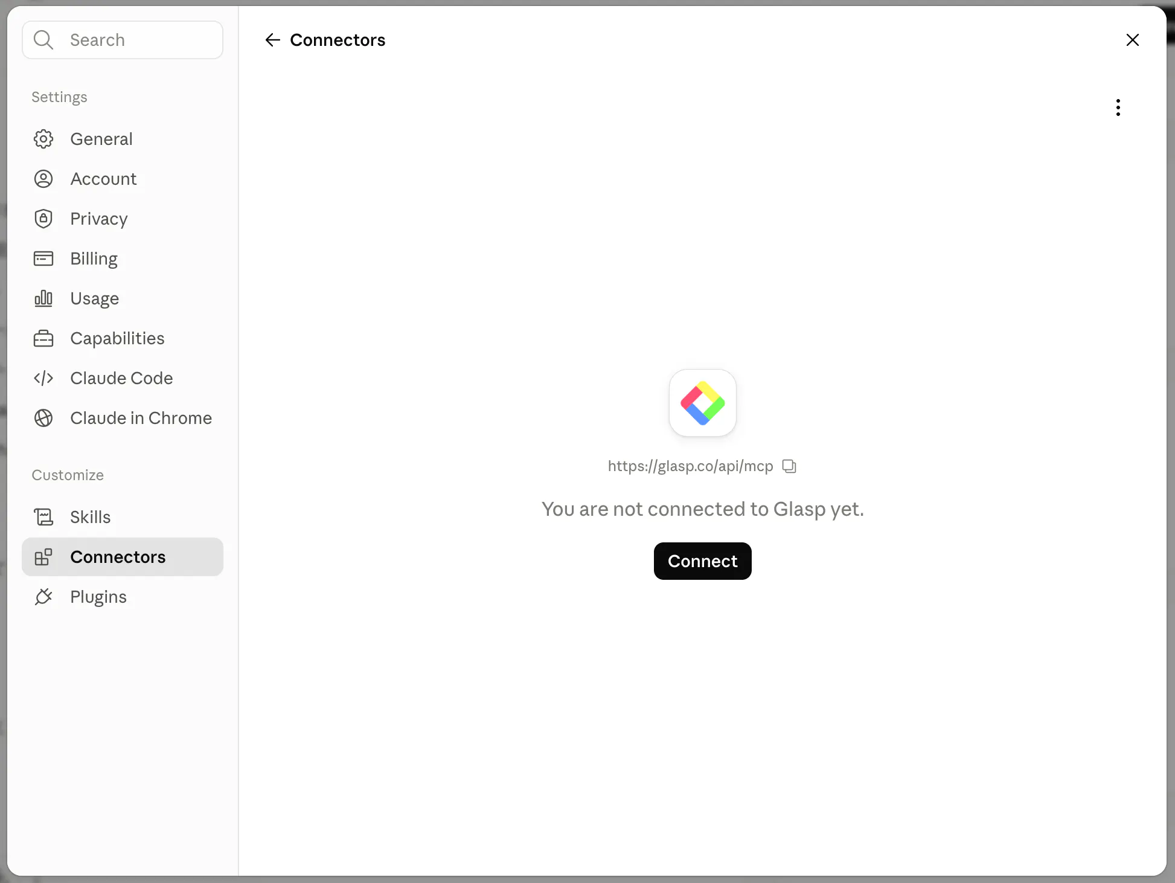1175x883 pixels.
Task: Click the magnifying glass search icon
Action: [x=43, y=40]
